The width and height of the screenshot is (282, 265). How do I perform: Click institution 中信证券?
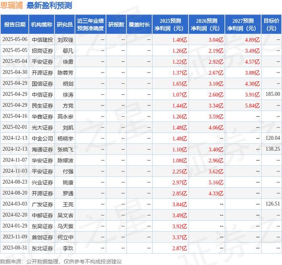(42, 95)
